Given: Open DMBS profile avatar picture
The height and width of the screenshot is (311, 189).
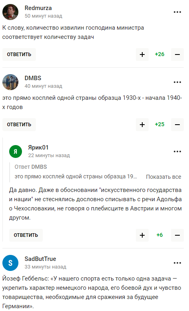Looking at the screenshot, I should click(x=10, y=82).
